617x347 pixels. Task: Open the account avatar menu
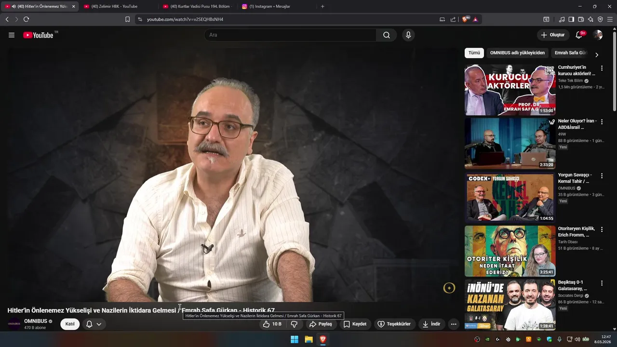pyautogui.click(x=598, y=35)
